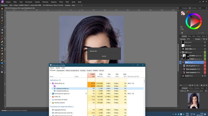Select the Rectangle shape tool

[x=2, y=63]
